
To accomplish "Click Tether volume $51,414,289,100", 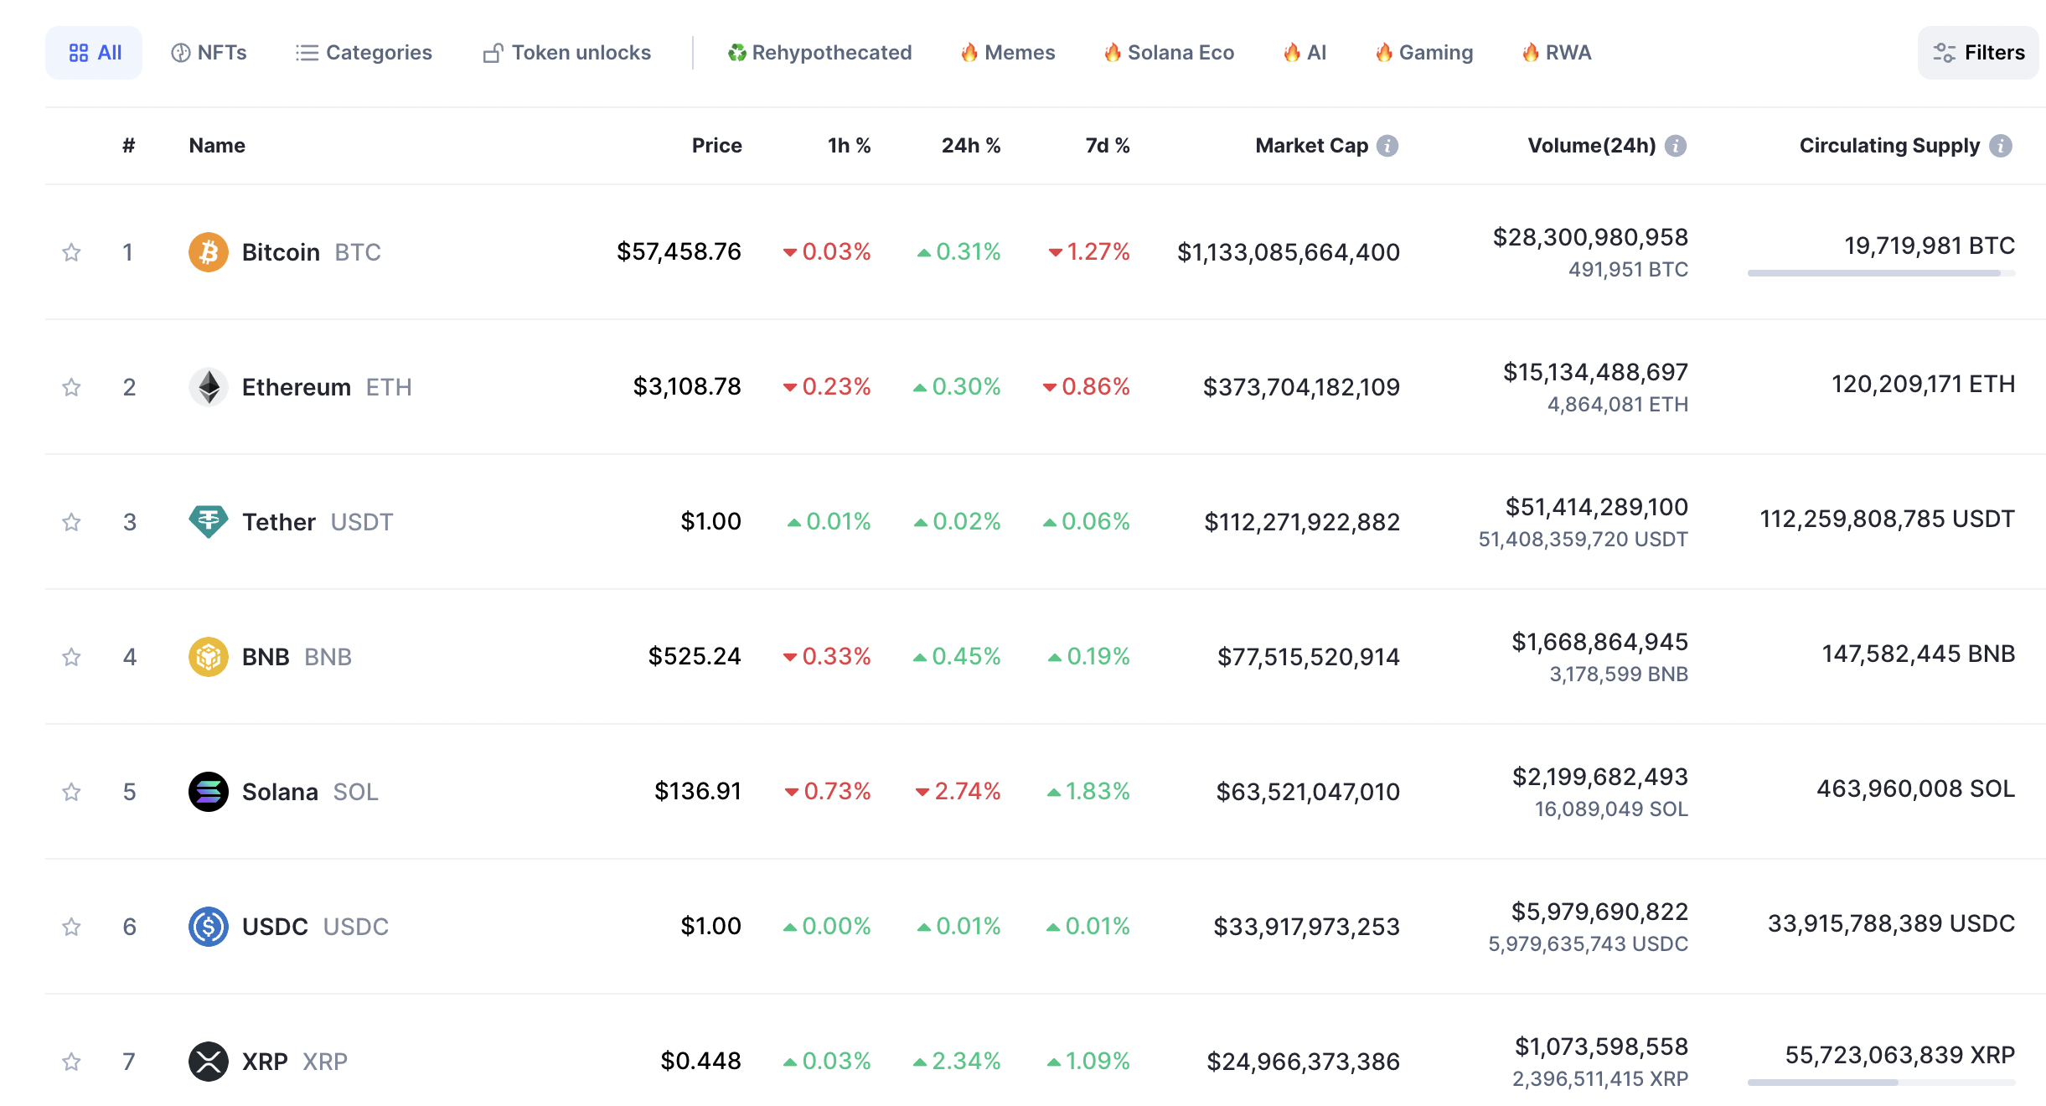I will (x=1597, y=507).
